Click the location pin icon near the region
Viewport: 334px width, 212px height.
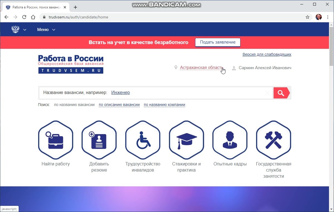point(176,68)
